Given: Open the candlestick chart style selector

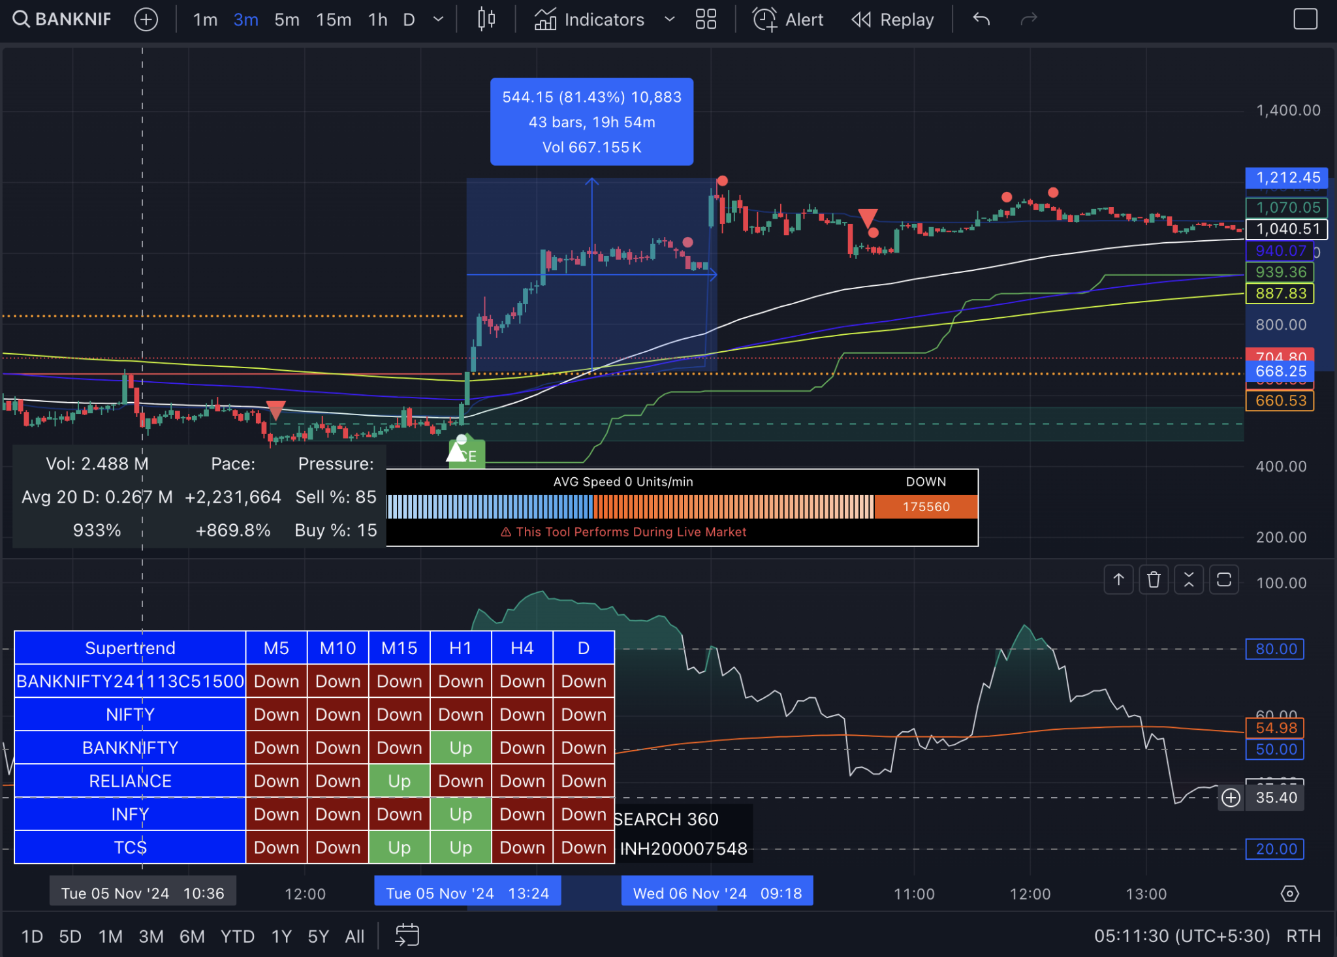Looking at the screenshot, I should [486, 20].
